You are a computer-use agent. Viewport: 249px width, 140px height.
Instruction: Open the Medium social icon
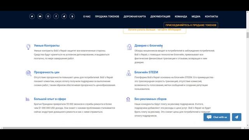coord(40,16)
